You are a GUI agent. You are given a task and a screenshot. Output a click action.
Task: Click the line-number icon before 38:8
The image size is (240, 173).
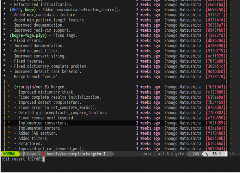tap(207, 154)
